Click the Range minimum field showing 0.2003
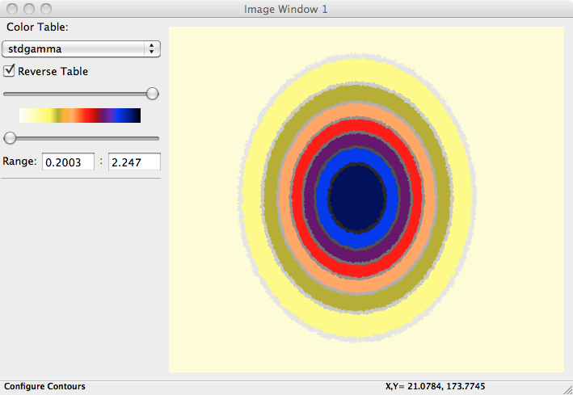Screen dimensions: 573x395 pyautogui.click(x=68, y=162)
